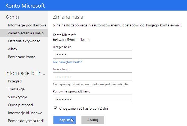This screenshot has height=126, width=187.
Task: Click the Bieżące hasło password field
Action: tap(93, 55)
